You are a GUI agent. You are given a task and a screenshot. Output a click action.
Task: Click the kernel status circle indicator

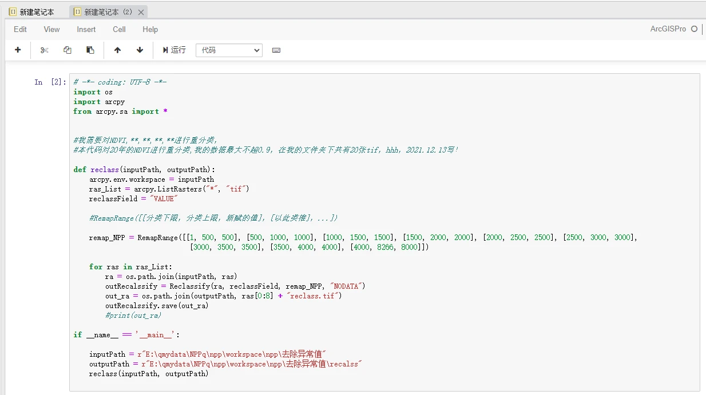pos(694,29)
